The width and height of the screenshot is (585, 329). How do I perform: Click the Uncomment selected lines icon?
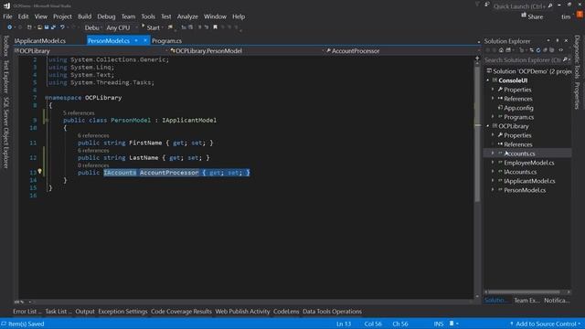point(207,27)
